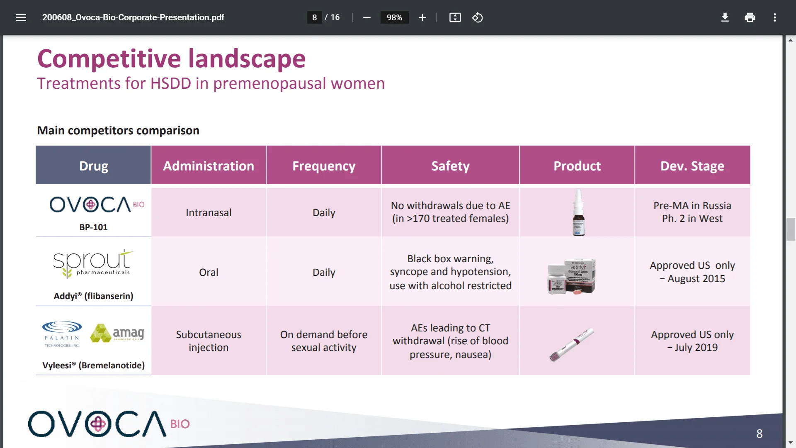Click the scrollbar down arrow
Viewport: 796px width, 448px height.
point(791,443)
